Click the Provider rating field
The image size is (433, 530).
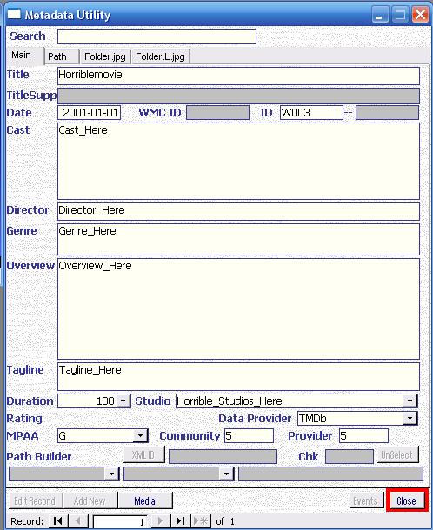pos(363,435)
